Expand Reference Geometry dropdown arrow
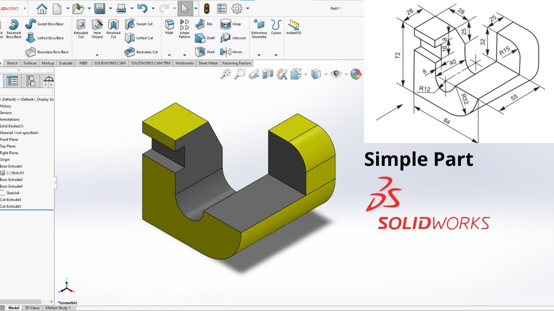 point(259,55)
